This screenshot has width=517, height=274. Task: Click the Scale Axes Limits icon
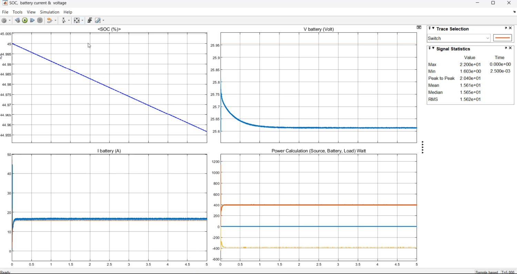[x=77, y=21]
